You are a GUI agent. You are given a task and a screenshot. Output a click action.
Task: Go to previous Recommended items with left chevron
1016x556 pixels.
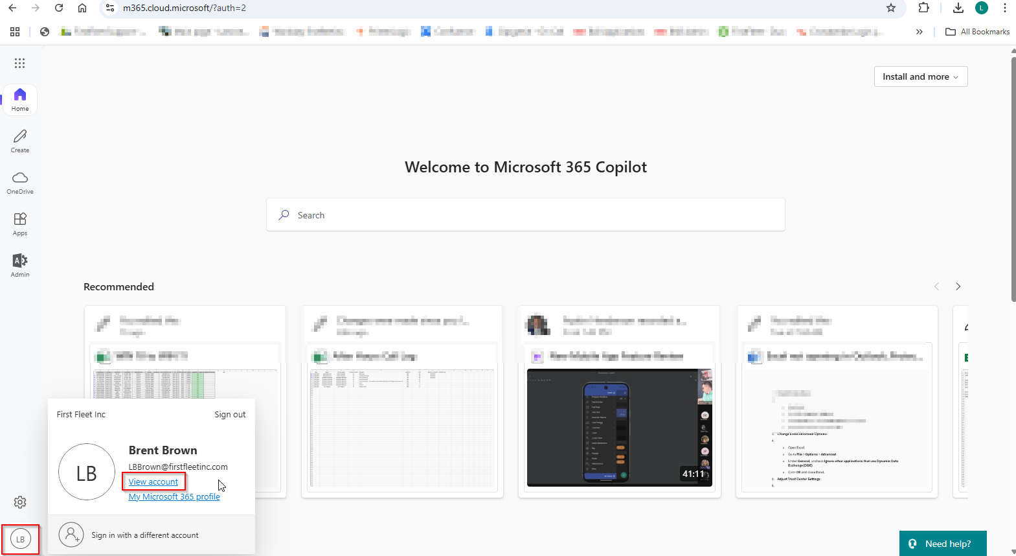tap(936, 286)
